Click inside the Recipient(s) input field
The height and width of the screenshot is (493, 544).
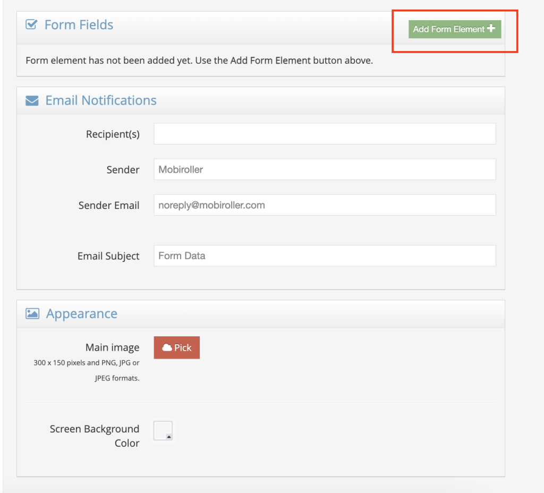point(324,134)
